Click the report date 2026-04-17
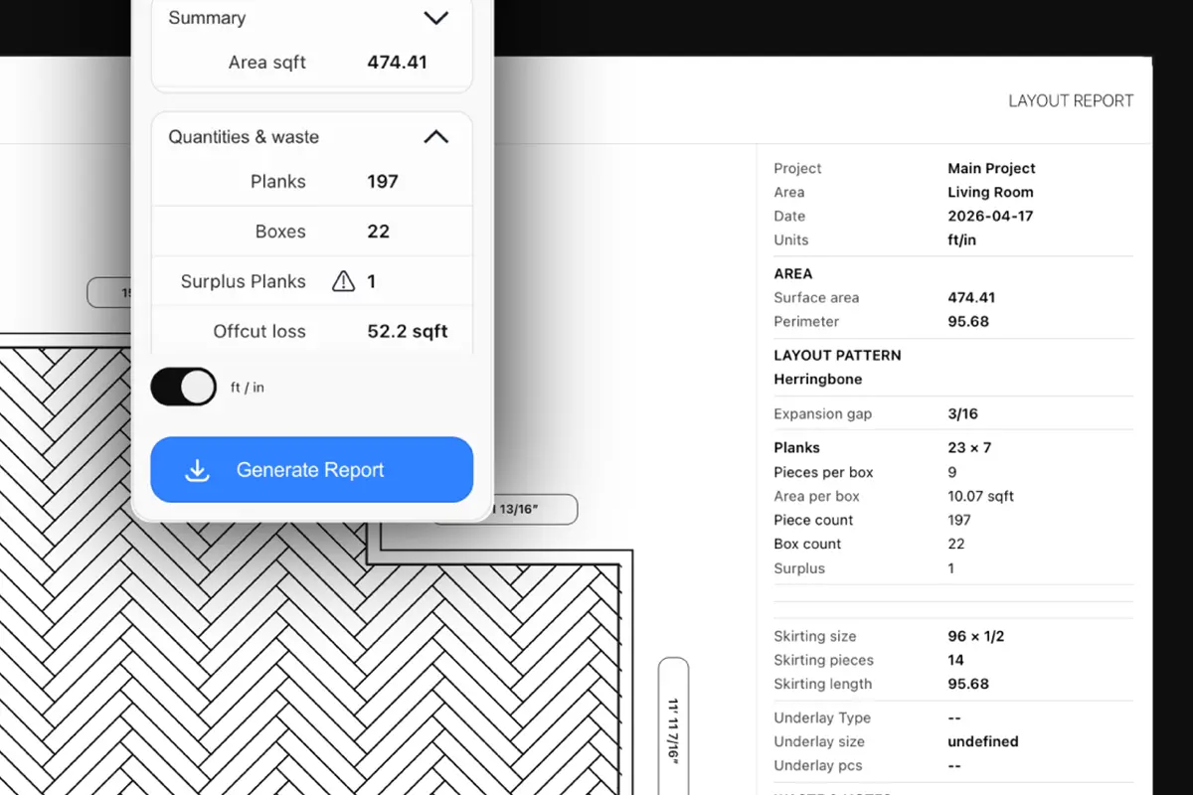The width and height of the screenshot is (1193, 795). (x=990, y=216)
